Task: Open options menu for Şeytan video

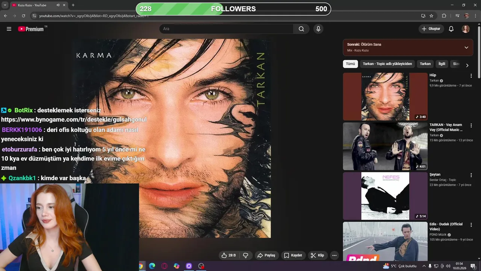Action: pyautogui.click(x=471, y=175)
